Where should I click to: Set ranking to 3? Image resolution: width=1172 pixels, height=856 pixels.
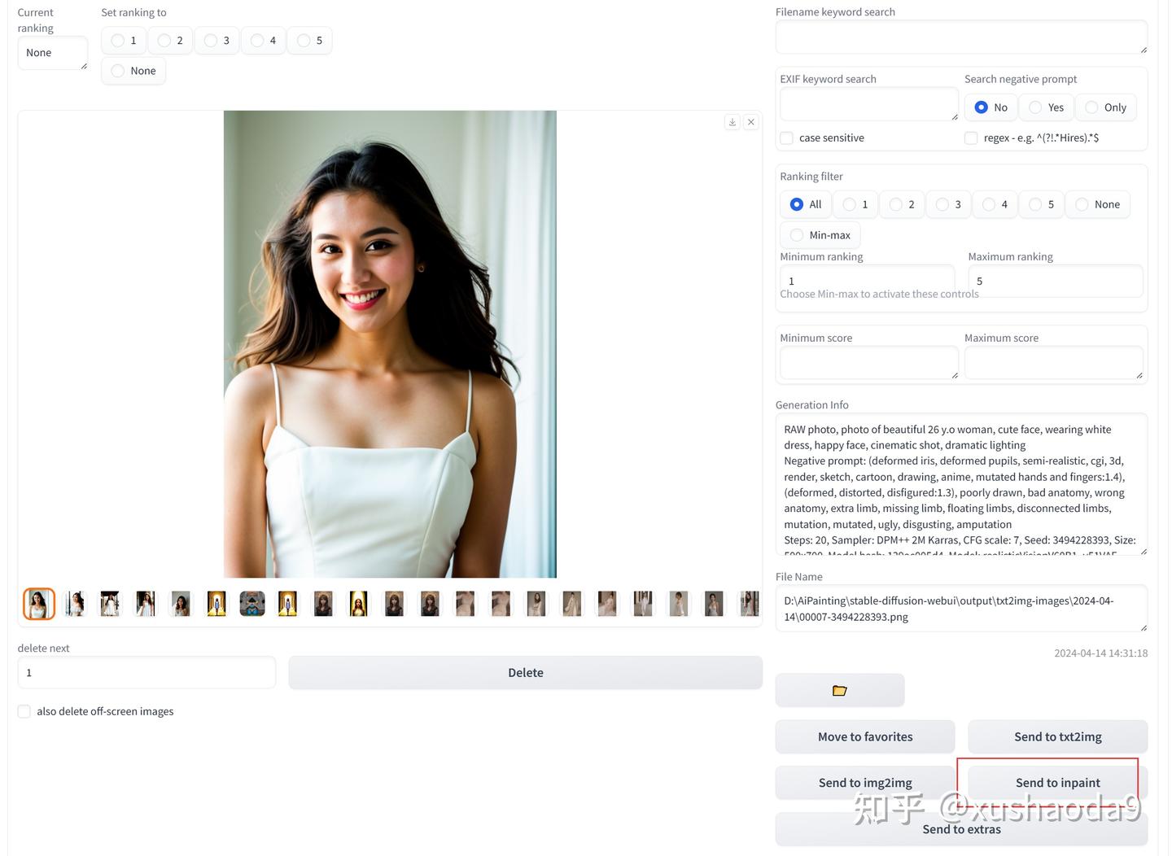[212, 41]
